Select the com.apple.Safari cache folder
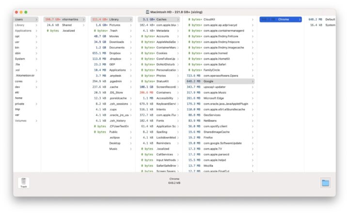Image resolution: width=349 pixels, height=214 pixels. click(220, 64)
